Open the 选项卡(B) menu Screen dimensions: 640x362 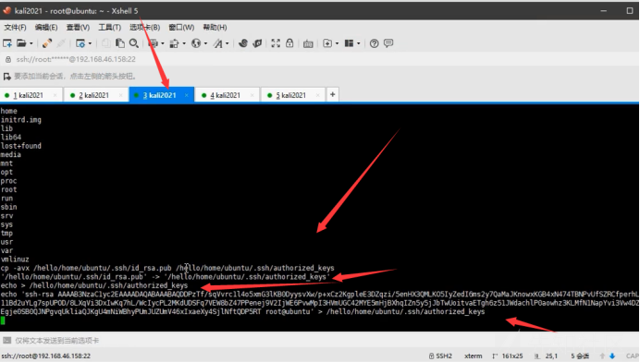click(144, 28)
